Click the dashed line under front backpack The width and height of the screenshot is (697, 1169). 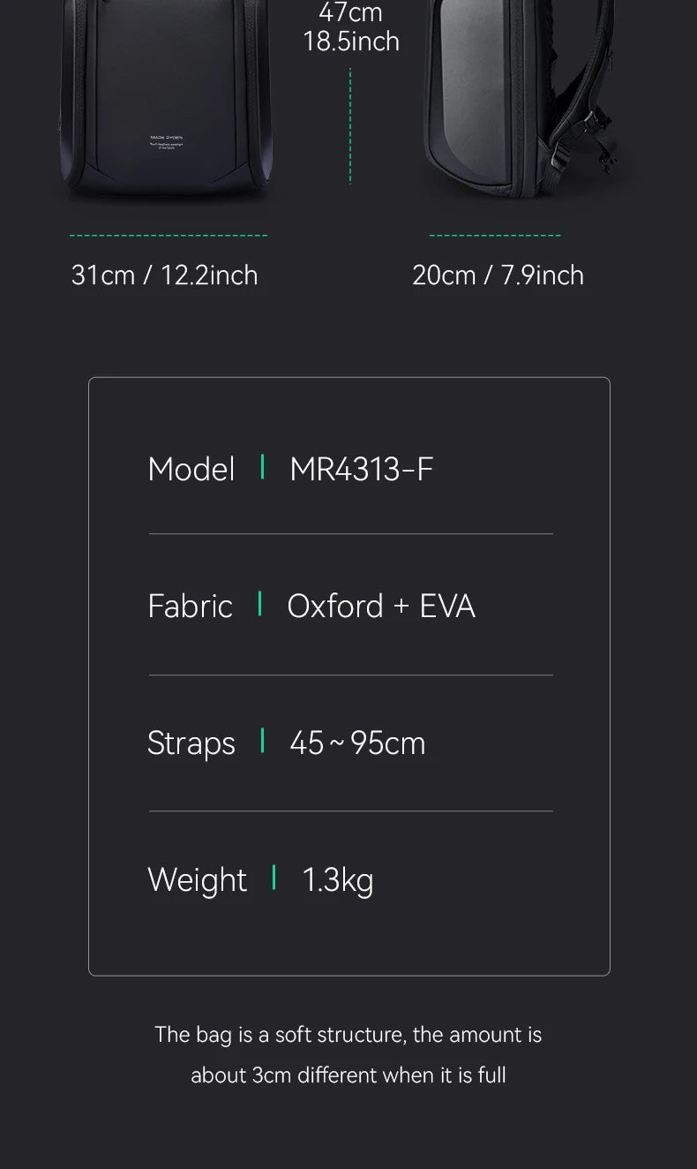(169, 236)
